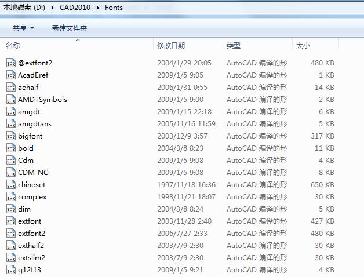Select file name exthalf2

click(x=31, y=246)
